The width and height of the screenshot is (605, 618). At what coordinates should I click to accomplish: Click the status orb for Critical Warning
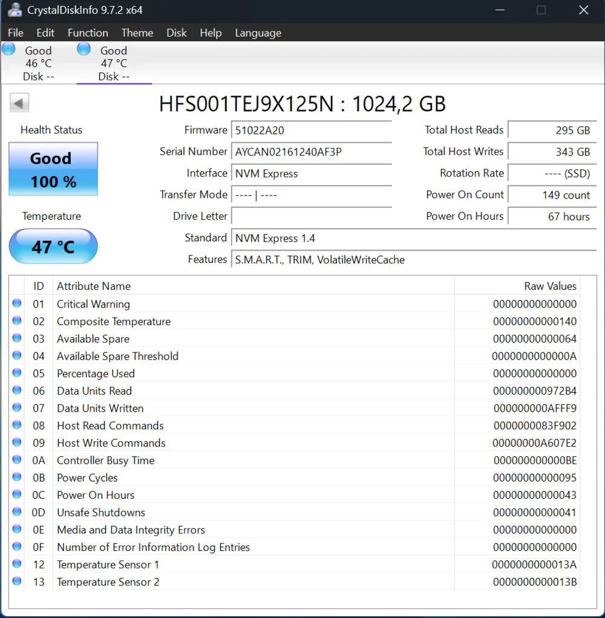[17, 303]
